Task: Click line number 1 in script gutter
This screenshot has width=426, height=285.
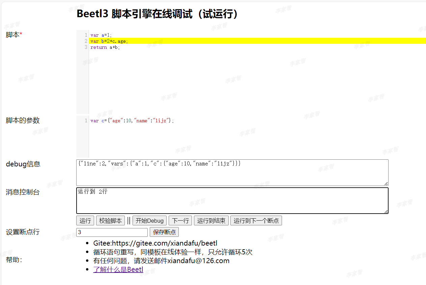Action: (86, 35)
